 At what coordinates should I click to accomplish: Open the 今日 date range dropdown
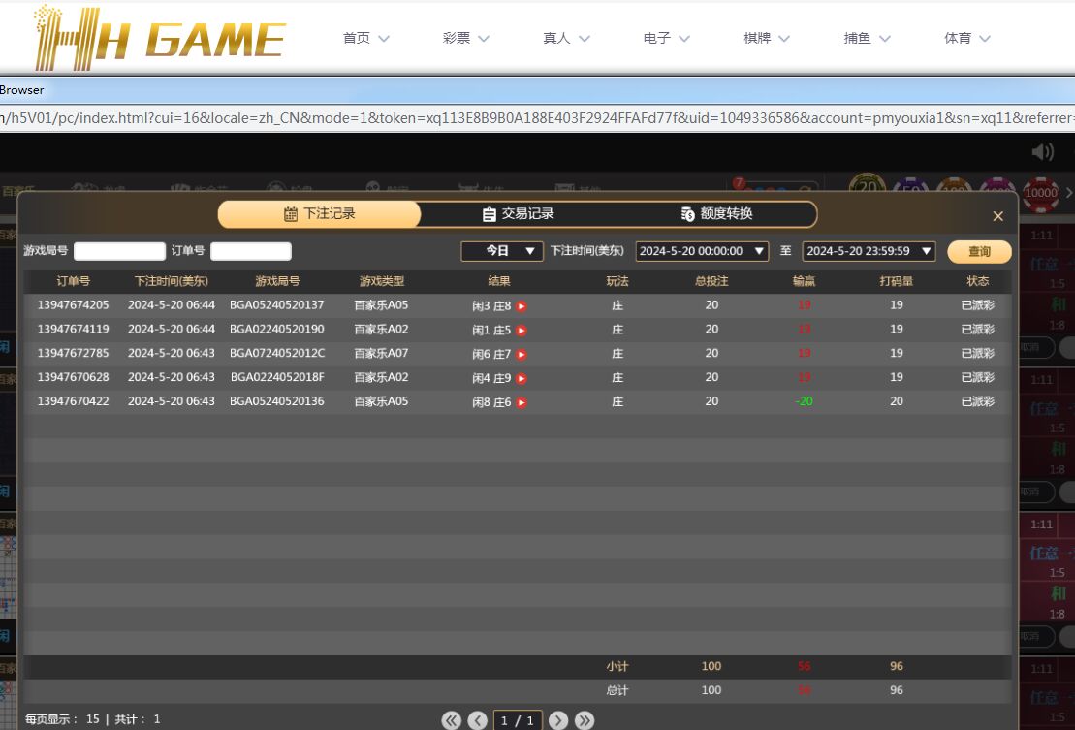click(x=501, y=251)
